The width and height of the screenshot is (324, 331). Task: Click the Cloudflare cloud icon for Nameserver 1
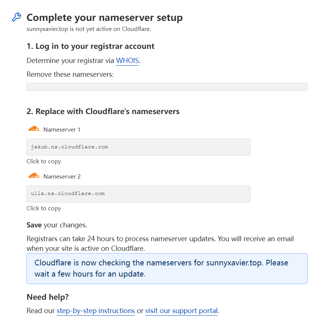tap(34, 129)
